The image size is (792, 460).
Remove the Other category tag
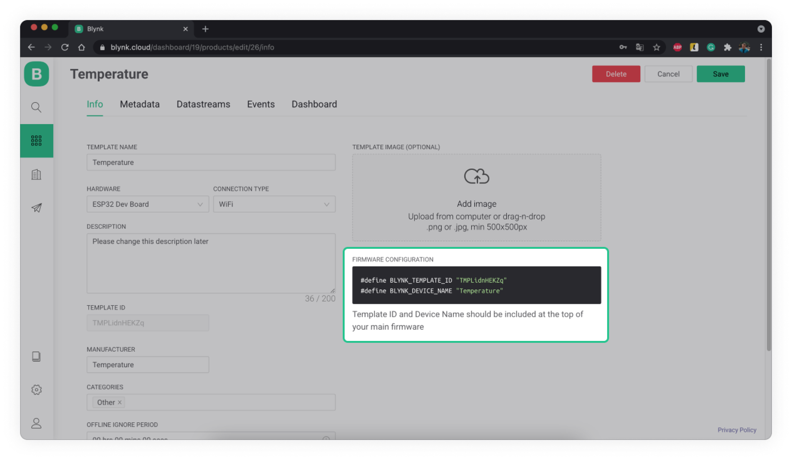point(120,402)
